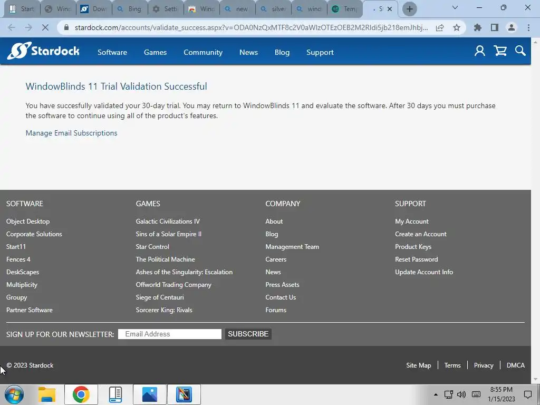540x405 pixels.
Task: Open the shopping cart icon
Action: [500, 51]
